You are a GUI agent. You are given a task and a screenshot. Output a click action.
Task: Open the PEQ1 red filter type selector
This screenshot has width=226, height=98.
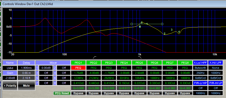[x=78, y=68]
